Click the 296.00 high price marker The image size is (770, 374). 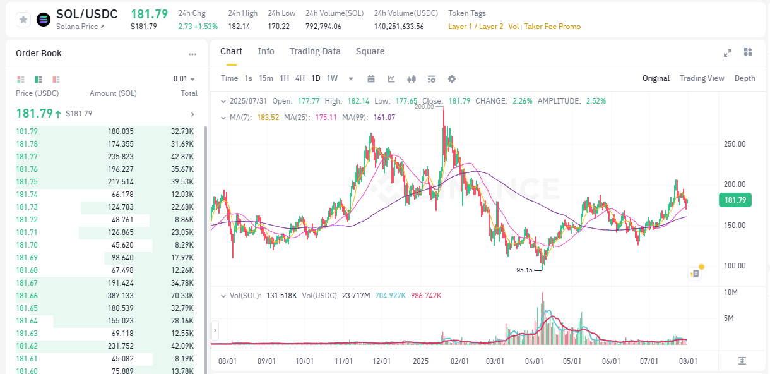(x=424, y=107)
